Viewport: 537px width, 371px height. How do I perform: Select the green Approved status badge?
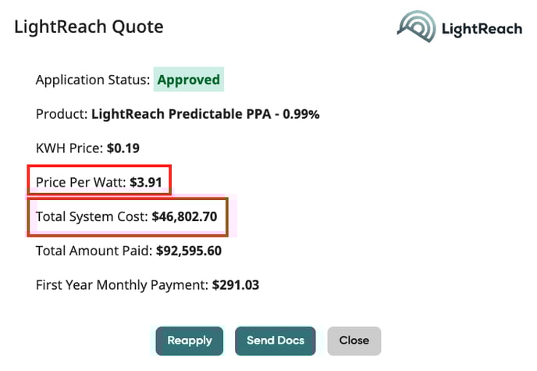click(x=189, y=80)
